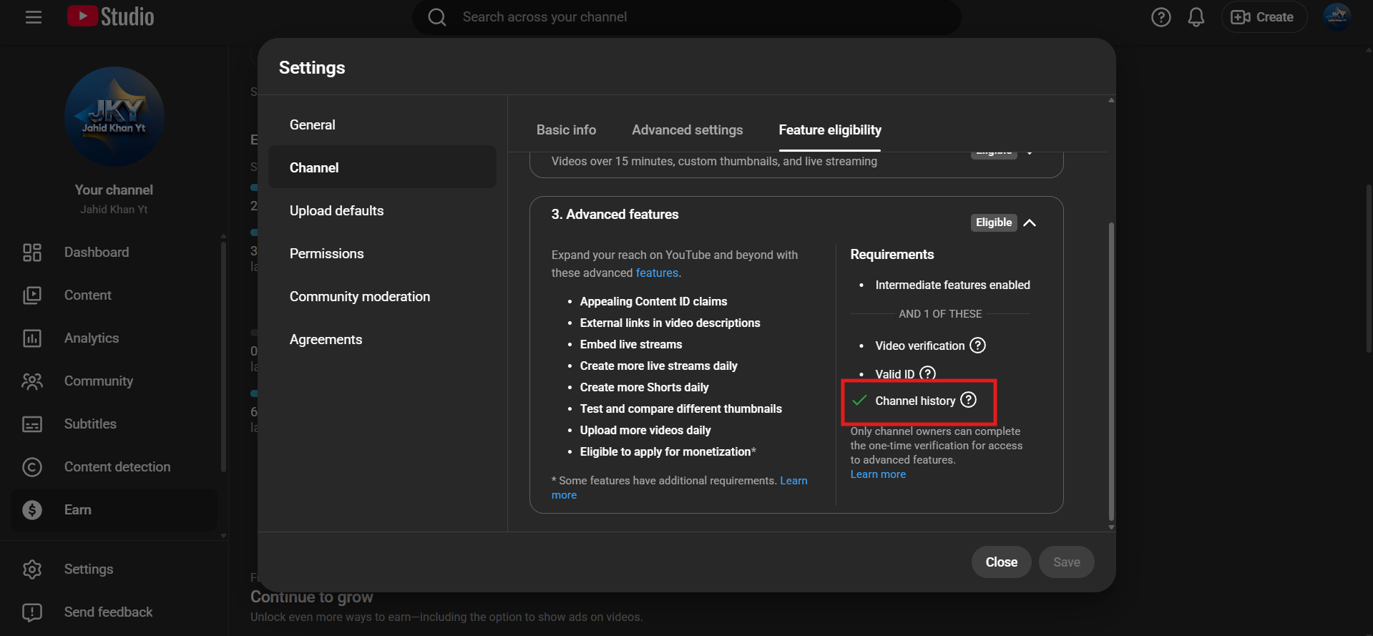Click the search across your channel field
The height and width of the screenshot is (636, 1373).
tap(687, 17)
